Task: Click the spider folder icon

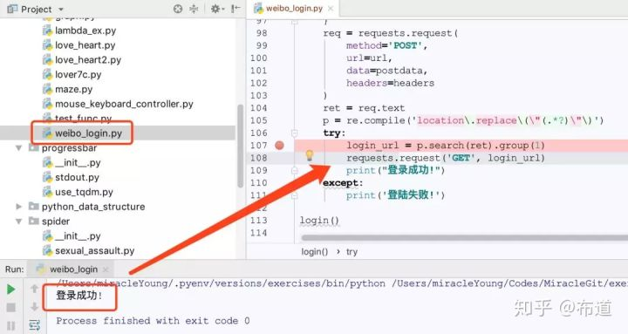Action: tap(34, 221)
